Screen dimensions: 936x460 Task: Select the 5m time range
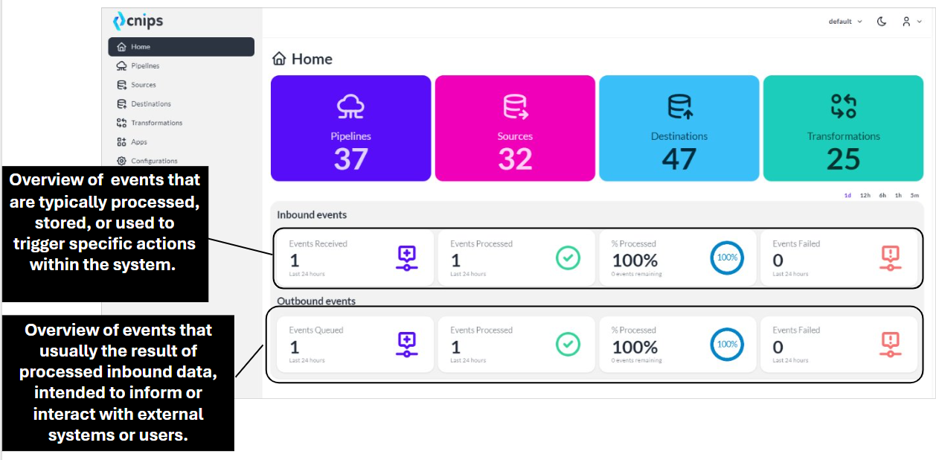(x=914, y=195)
